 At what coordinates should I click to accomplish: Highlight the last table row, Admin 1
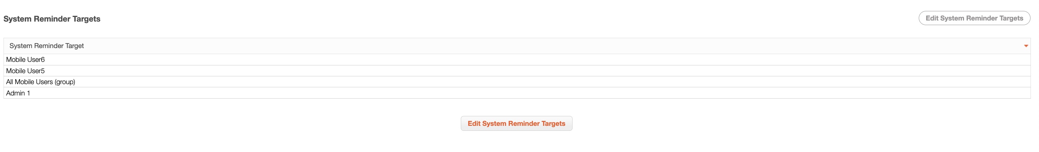pos(516,93)
